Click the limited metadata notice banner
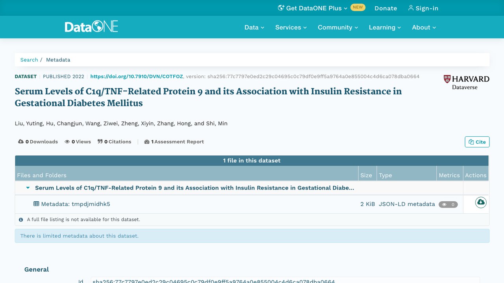Viewport: 504px width, 283px height. [x=252, y=236]
